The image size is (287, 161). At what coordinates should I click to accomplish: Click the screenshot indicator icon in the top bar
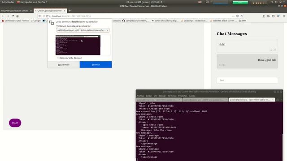pyautogui.click(x=207, y=2)
